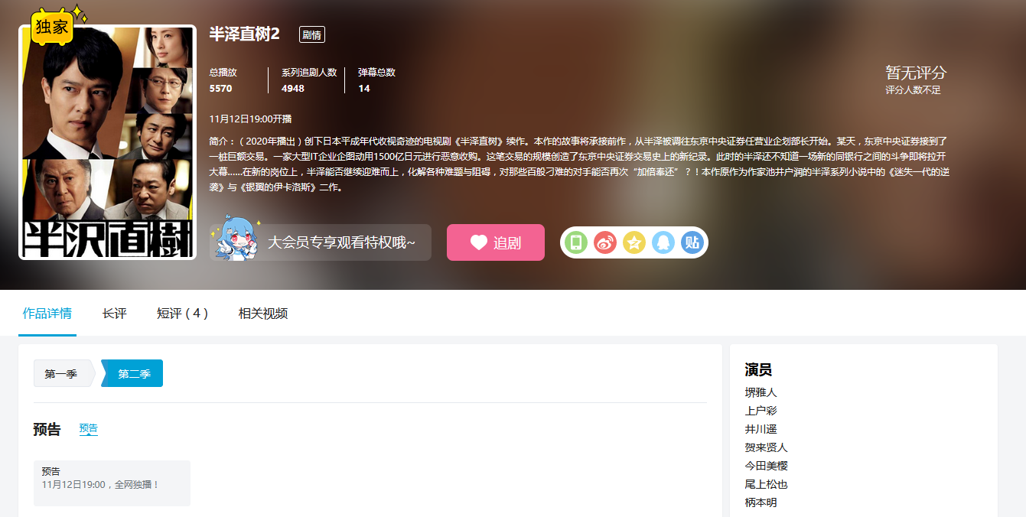
Task: Click the green mobile phone share icon
Action: 576,242
